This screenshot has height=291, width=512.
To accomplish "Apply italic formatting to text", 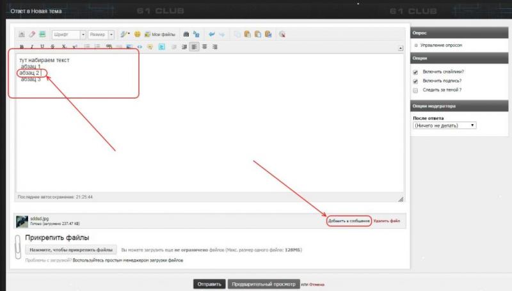I will coord(32,47).
